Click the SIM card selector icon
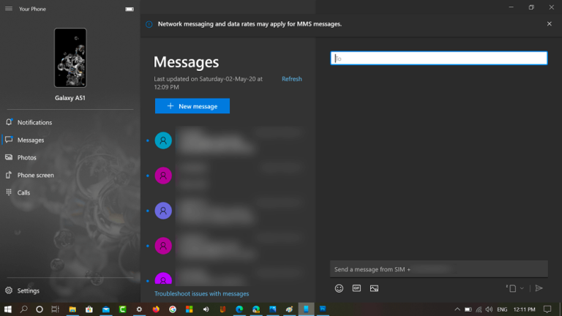 [x=512, y=288]
